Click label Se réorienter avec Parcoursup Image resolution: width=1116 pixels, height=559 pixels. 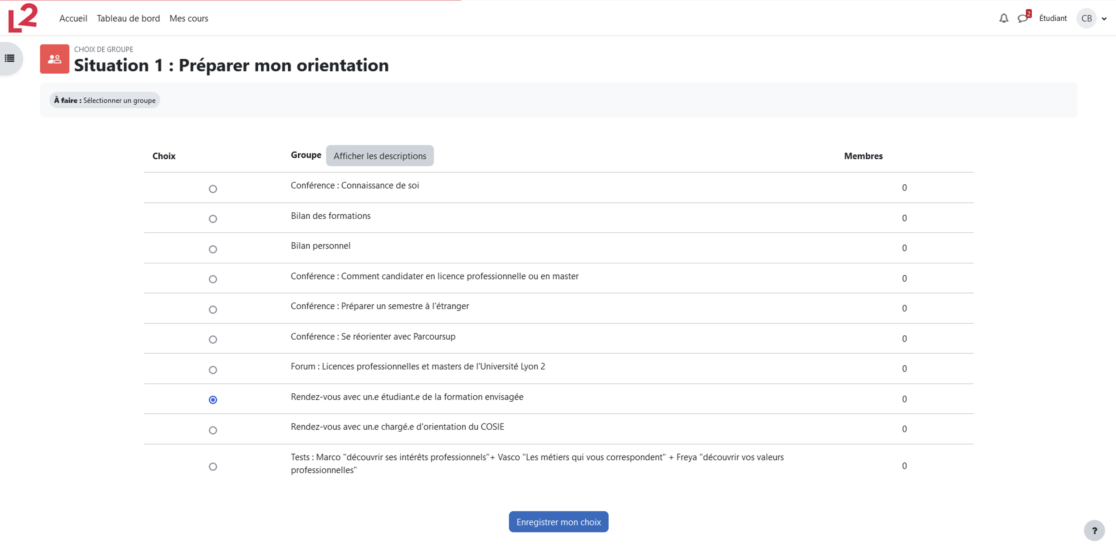(x=373, y=336)
